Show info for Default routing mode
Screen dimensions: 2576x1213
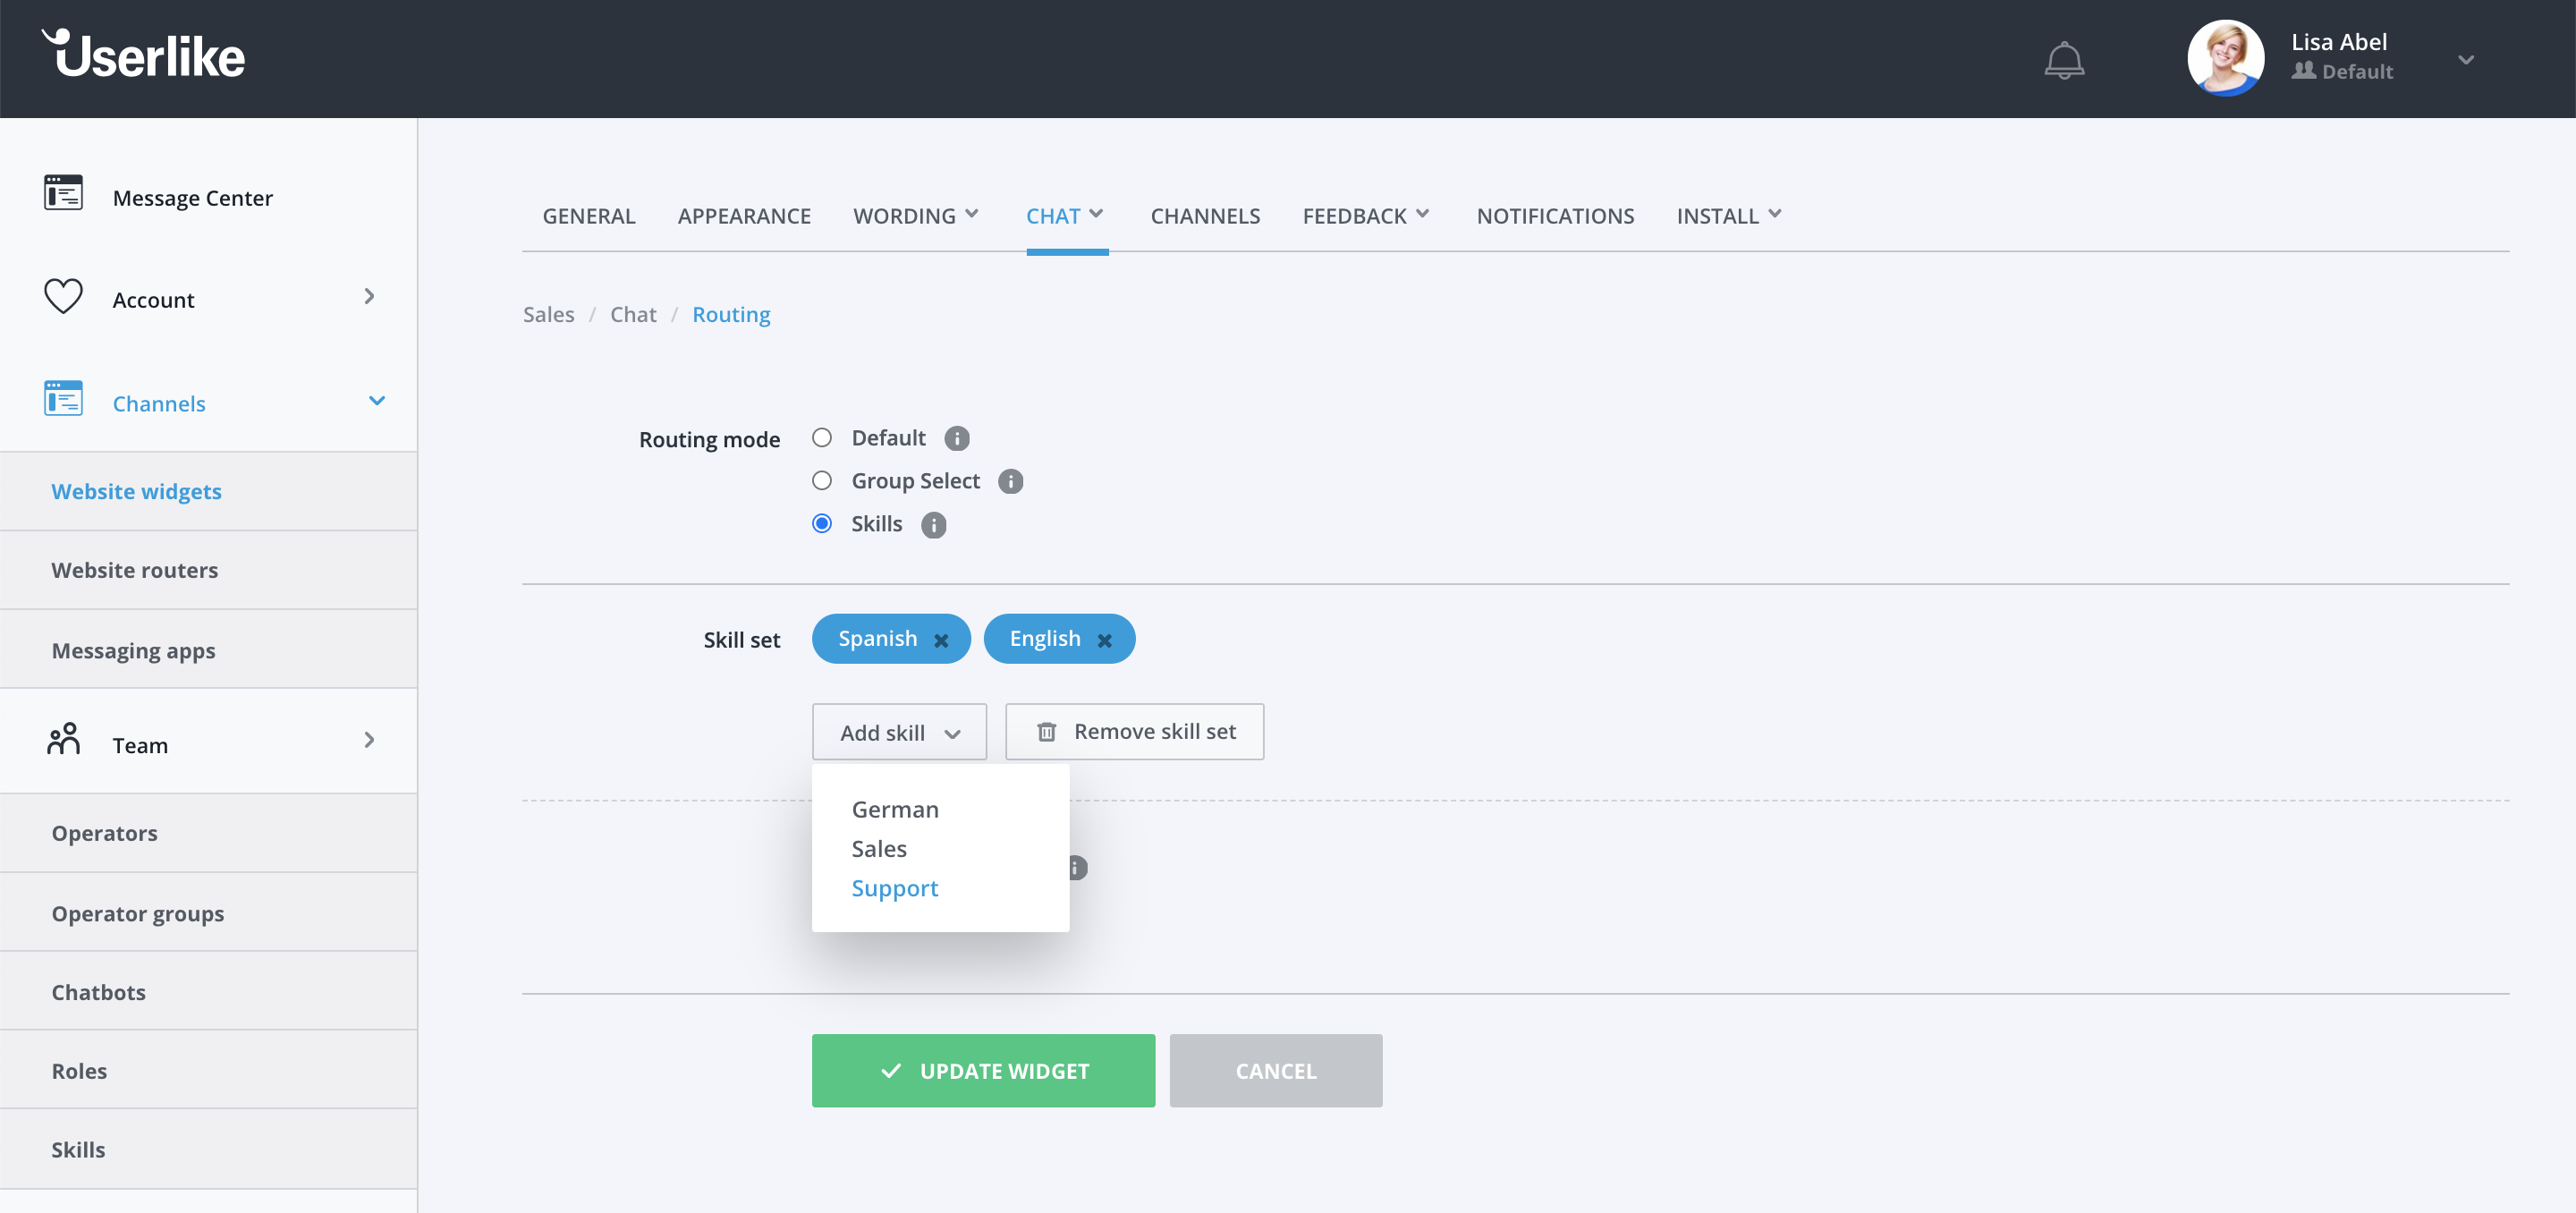pyautogui.click(x=957, y=439)
